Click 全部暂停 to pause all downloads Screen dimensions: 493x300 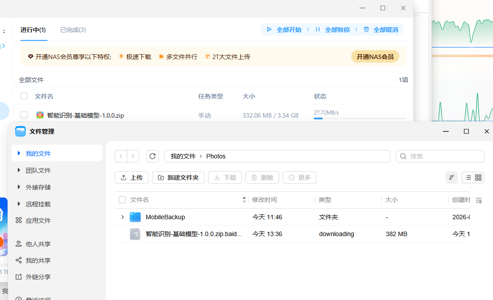333,30
